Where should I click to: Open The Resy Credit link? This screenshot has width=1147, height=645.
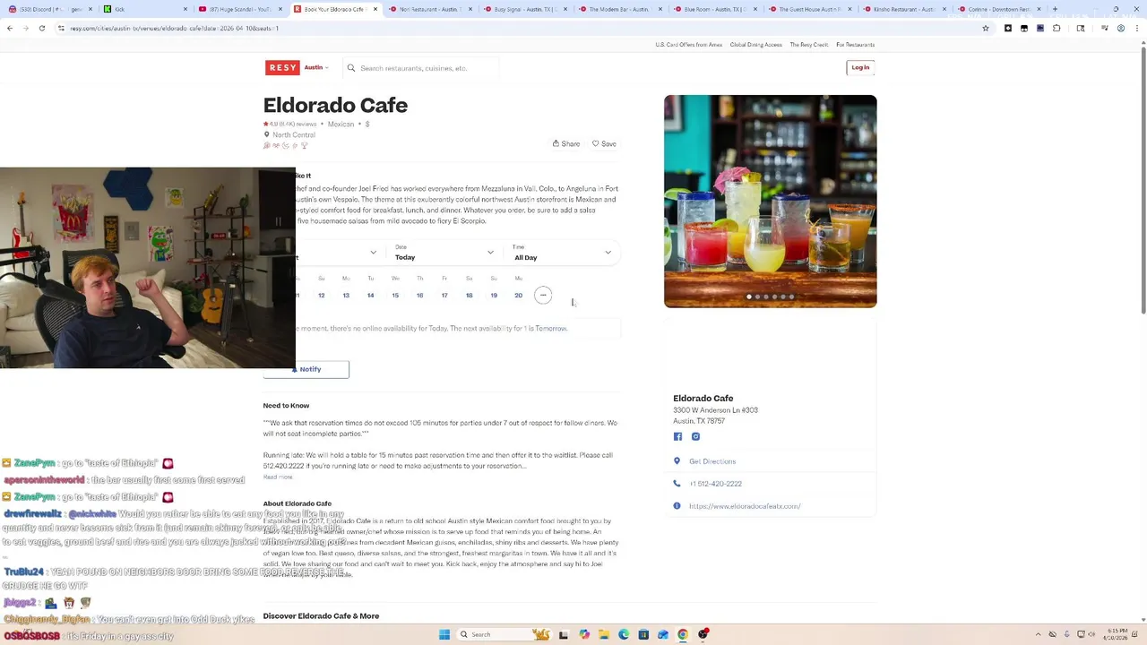click(x=809, y=44)
